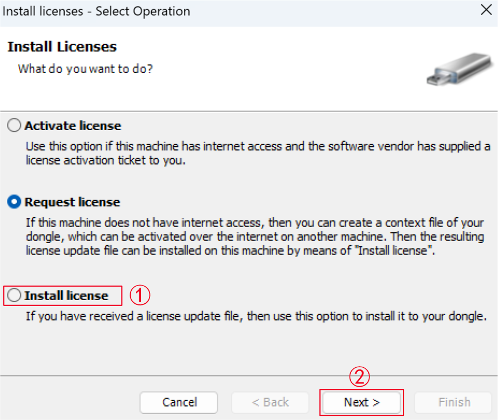Select the Request license radio button

[x=15, y=202]
